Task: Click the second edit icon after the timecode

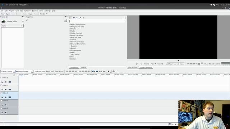Action: coord(97,71)
